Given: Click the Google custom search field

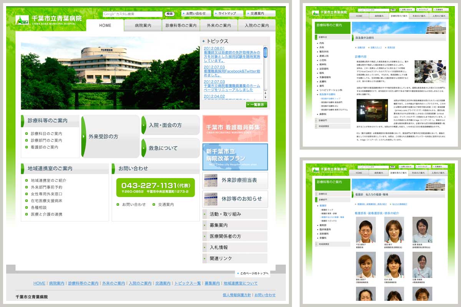Looking at the screenshot, I should [x=133, y=14].
